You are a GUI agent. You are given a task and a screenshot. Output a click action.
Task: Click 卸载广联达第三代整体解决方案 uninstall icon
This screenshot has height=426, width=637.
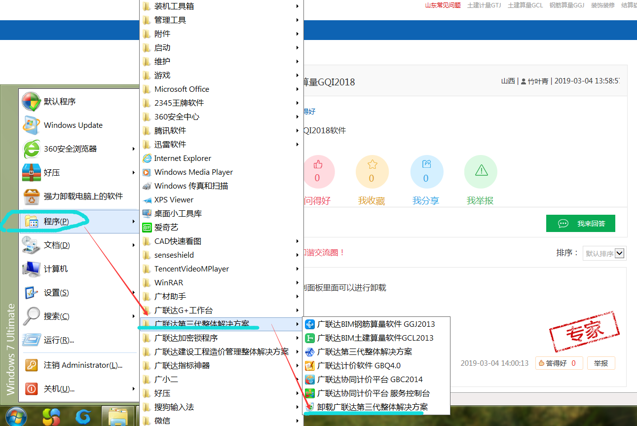[x=310, y=407]
